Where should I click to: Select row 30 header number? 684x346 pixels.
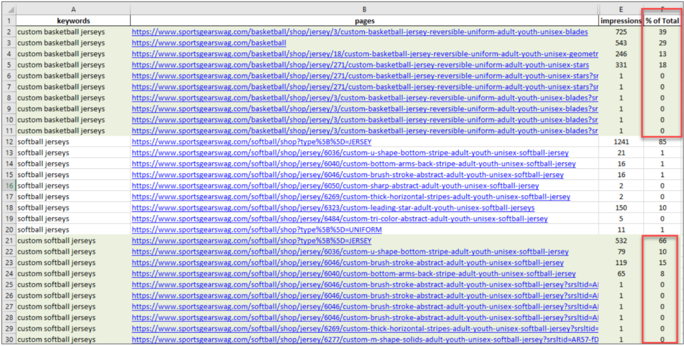[9, 339]
